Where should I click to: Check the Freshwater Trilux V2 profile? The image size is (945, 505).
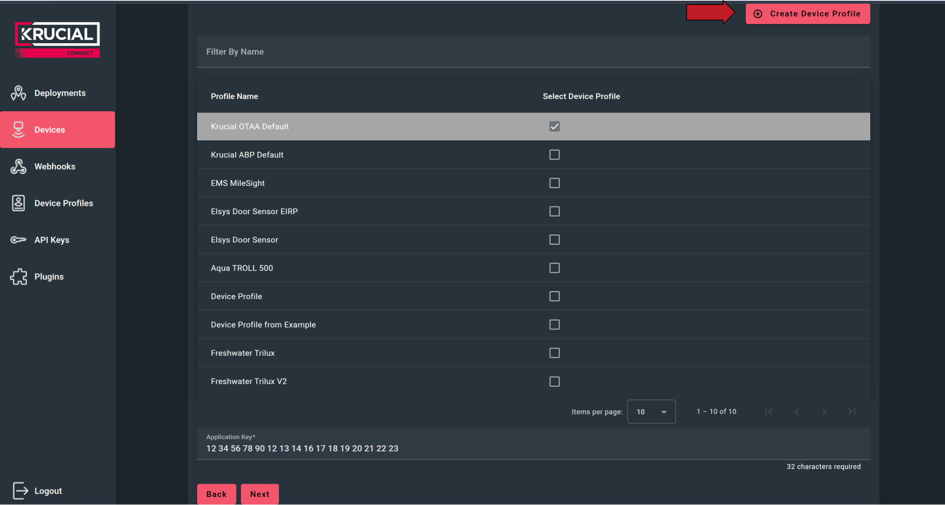[x=554, y=381]
